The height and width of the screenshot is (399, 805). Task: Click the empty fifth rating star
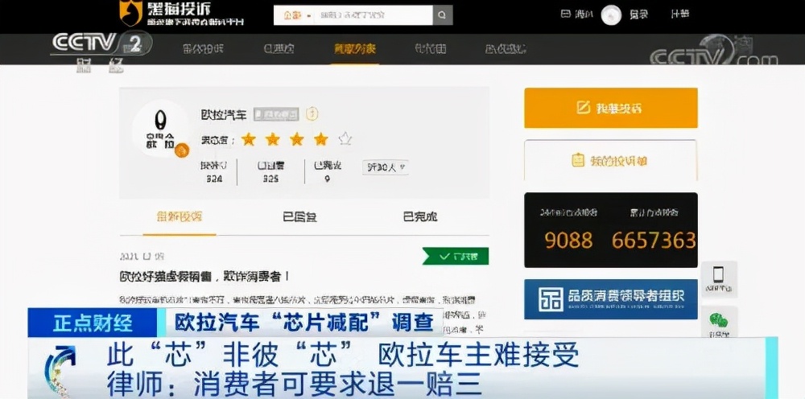(x=345, y=139)
